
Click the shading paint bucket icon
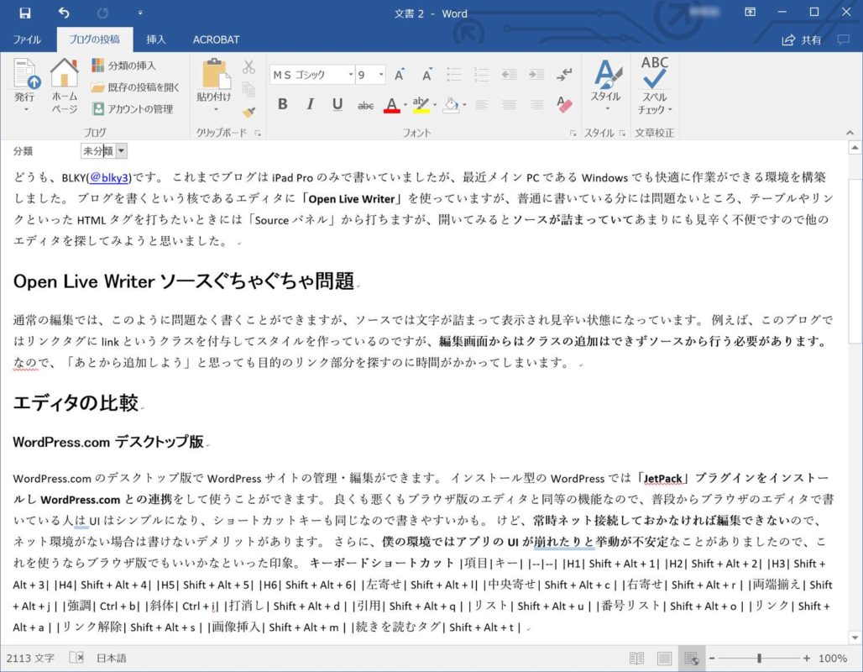point(452,104)
